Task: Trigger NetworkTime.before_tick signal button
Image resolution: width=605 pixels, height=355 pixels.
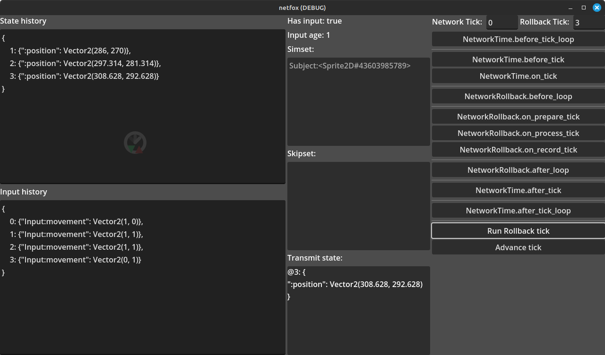Action: click(x=518, y=59)
